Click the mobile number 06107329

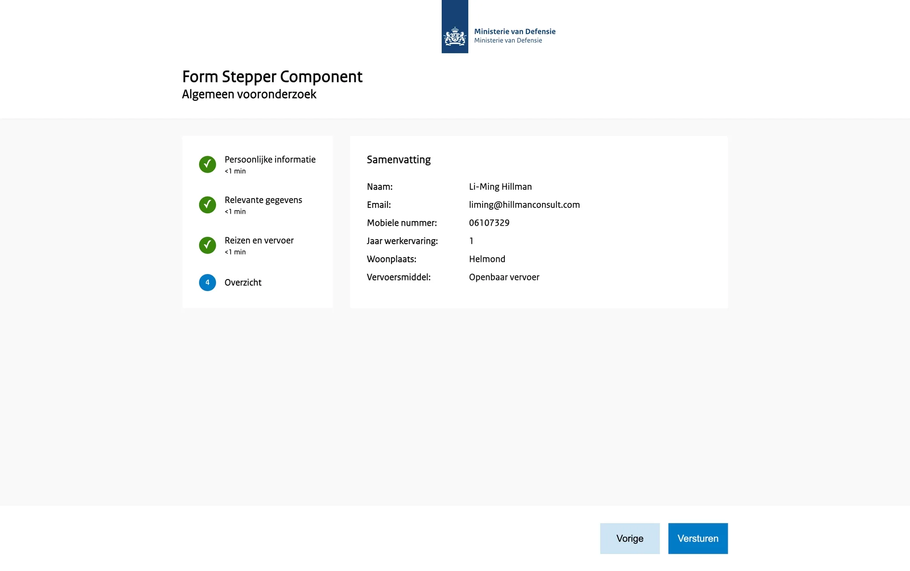pos(489,223)
